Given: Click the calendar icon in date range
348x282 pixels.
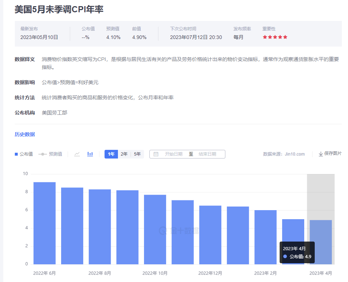Looking at the screenshot, I should click(x=156, y=154).
